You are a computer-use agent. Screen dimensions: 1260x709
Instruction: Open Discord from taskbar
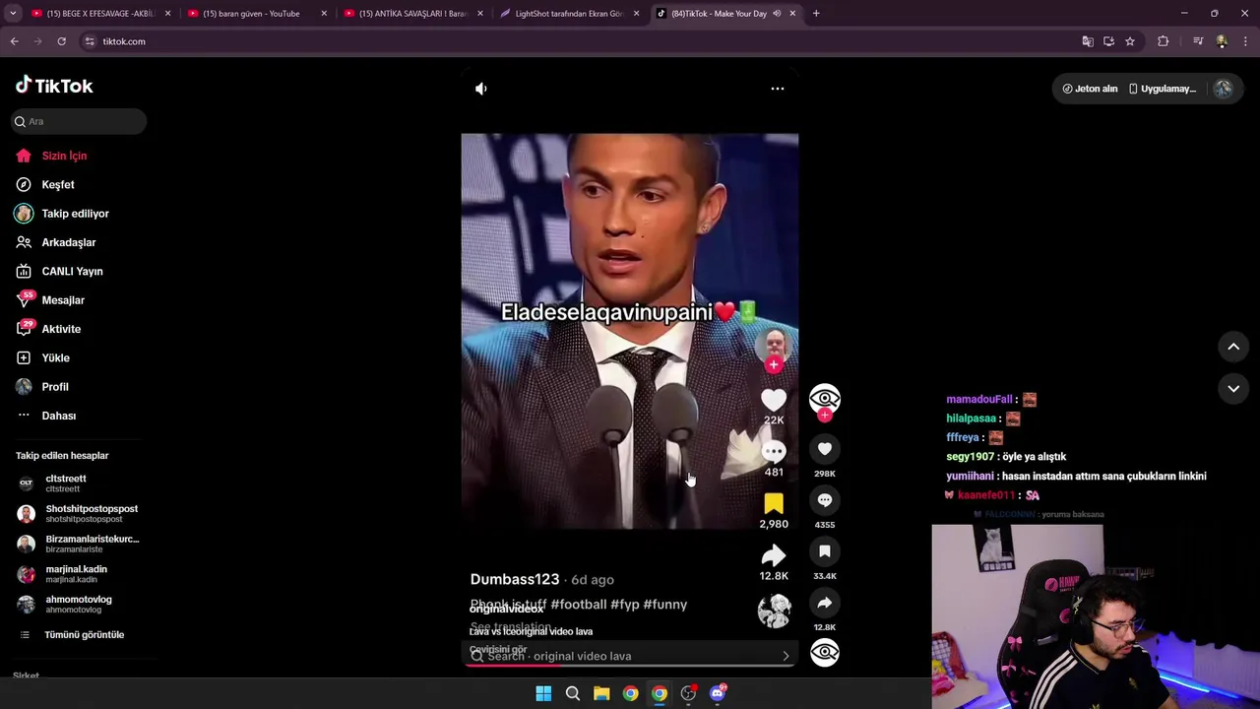pos(718,693)
